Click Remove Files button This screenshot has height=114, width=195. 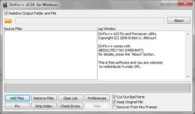click(x=44, y=98)
